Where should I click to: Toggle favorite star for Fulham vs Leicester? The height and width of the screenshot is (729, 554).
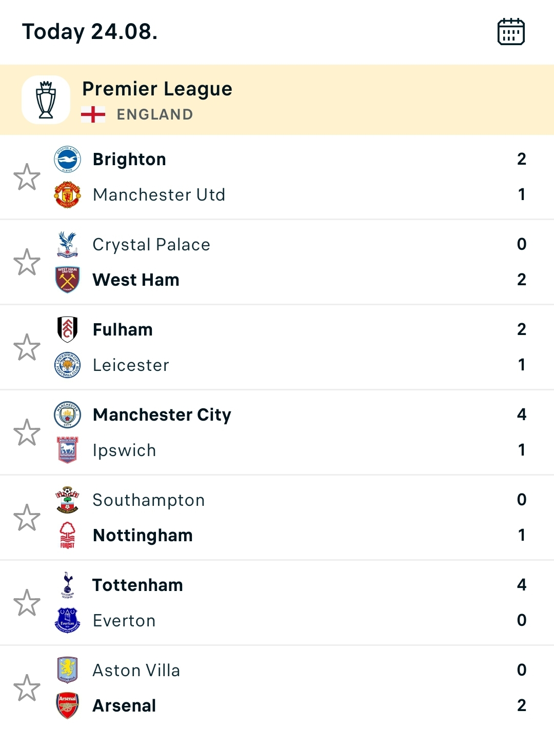[x=27, y=347]
